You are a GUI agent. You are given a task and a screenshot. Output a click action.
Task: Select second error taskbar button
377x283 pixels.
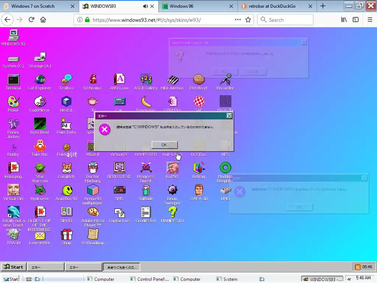tap(84, 267)
